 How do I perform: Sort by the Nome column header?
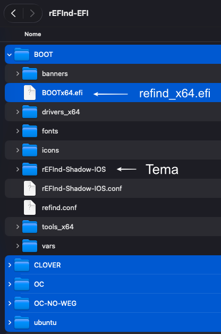33,34
